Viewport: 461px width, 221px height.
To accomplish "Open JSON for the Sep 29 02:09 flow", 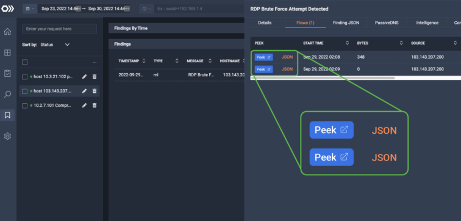I will [x=287, y=69].
